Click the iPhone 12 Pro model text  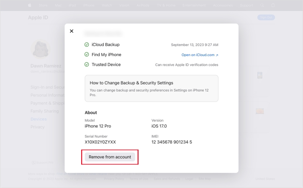tap(98, 126)
